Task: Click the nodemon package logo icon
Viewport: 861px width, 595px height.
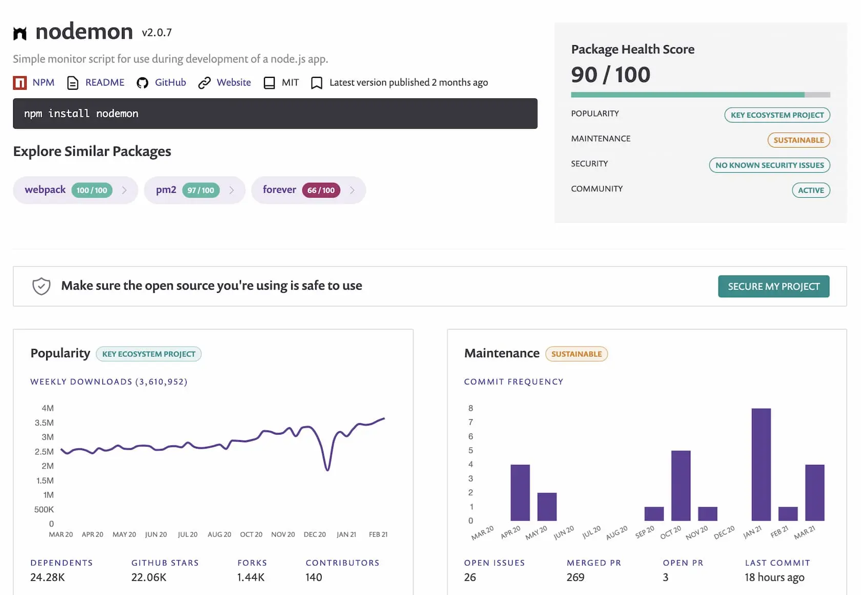Action: point(20,33)
